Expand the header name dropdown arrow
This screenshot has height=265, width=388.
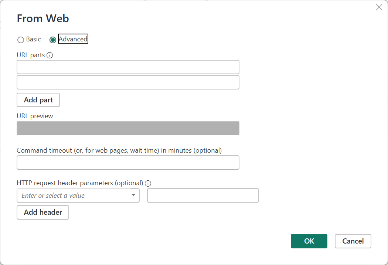(133, 196)
